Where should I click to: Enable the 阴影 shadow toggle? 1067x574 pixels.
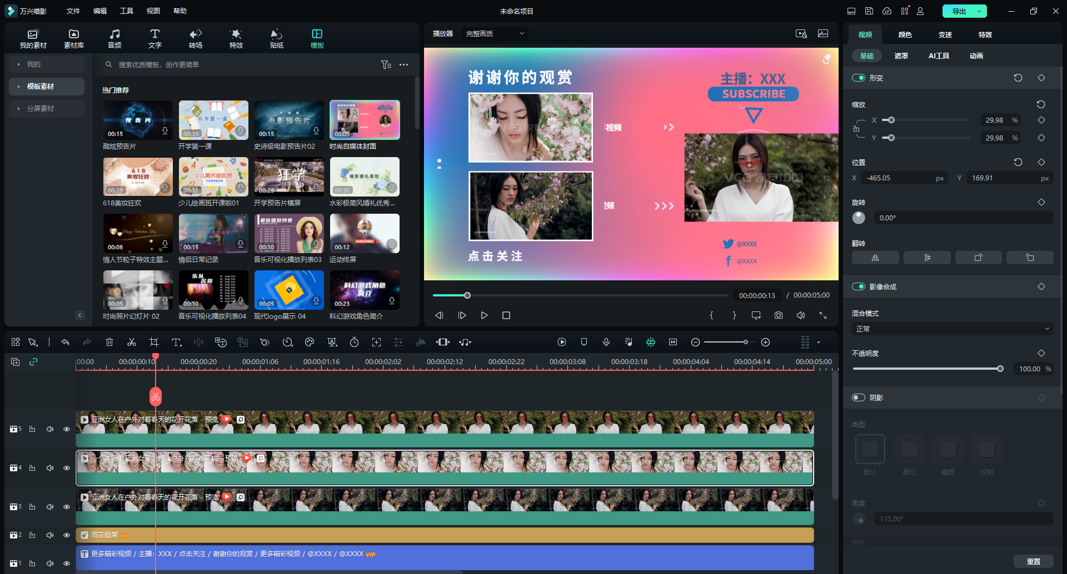[x=859, y=397]
